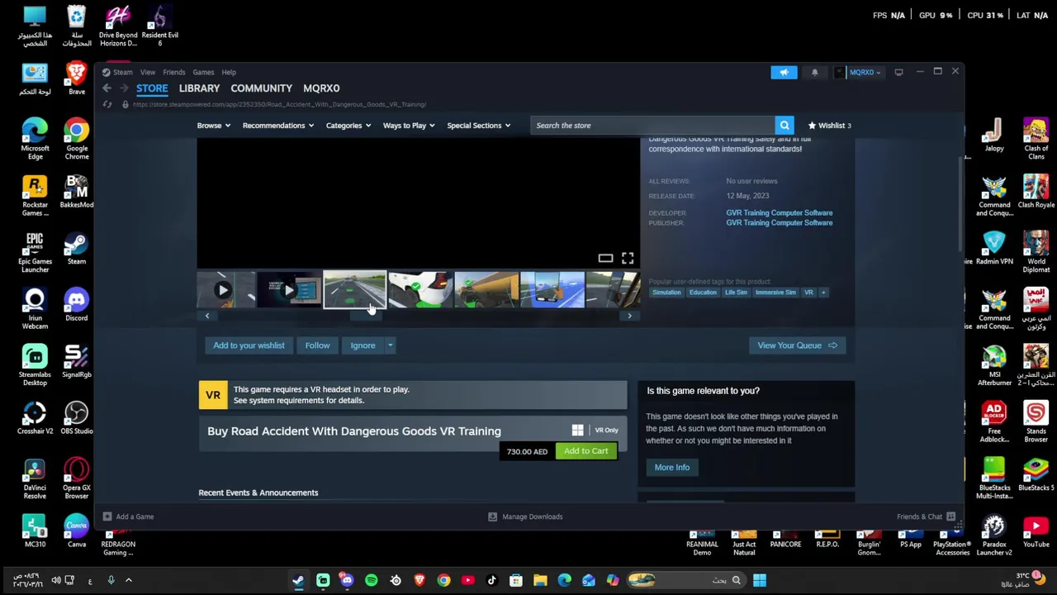Open the DaVinci Resolve desktop shortcut
This screenshot has height=595, width=1057.
pyautogui.click(x=35, y=478)
